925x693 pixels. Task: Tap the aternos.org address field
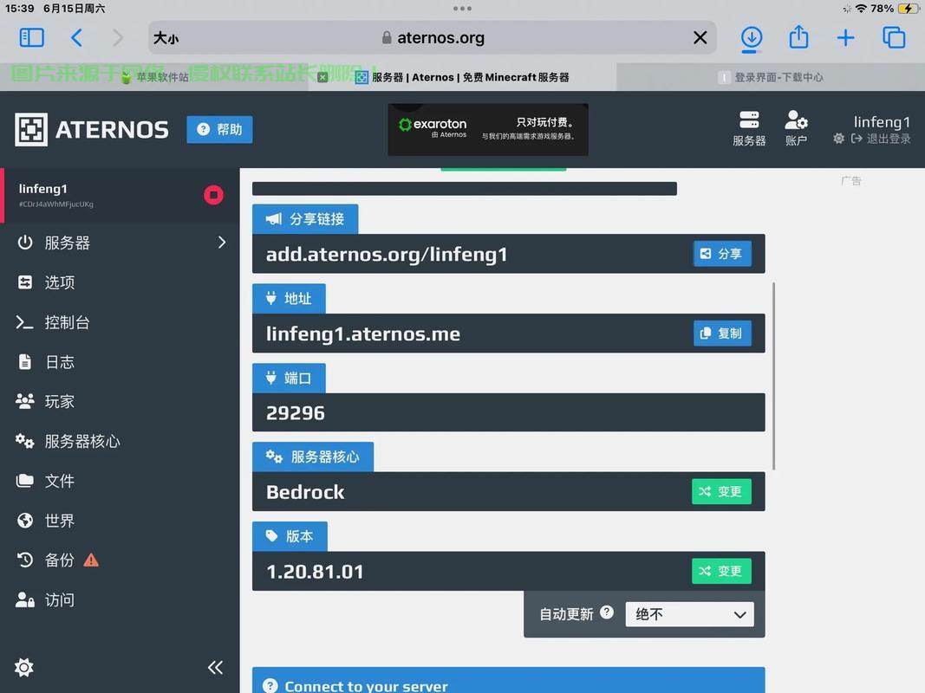[433, 38]
